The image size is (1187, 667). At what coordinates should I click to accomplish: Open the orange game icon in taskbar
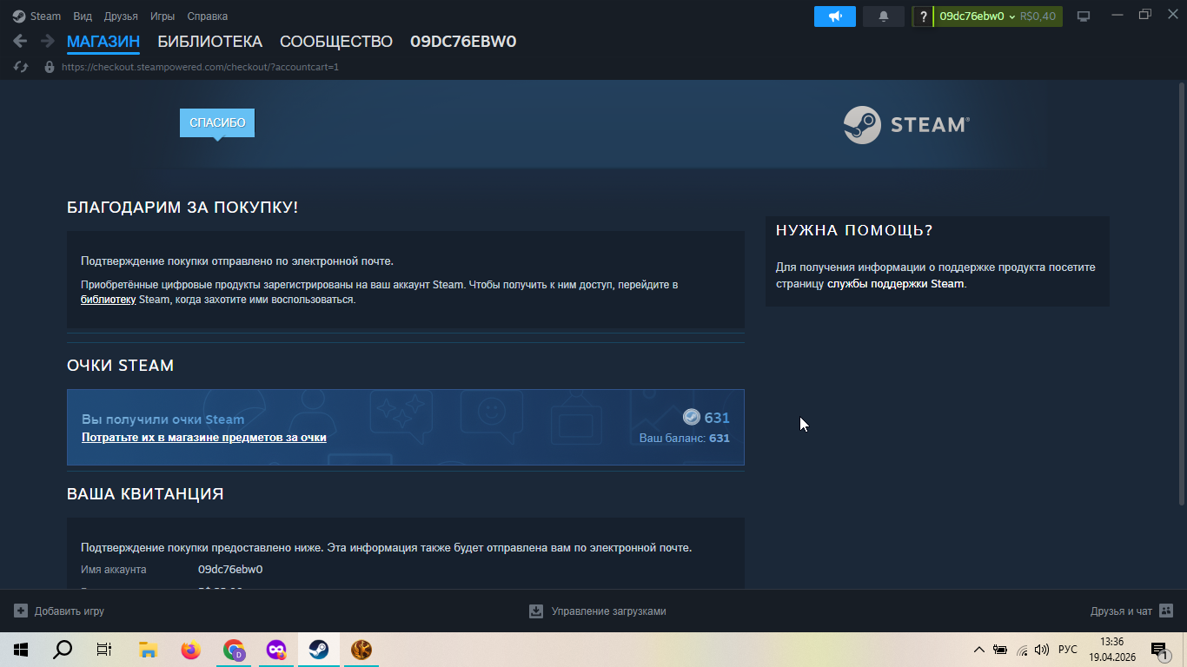point(361,650)
